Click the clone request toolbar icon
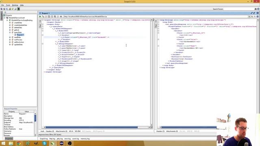Image resolution: width=260 pixels, height=146 pixels. tap(55, 17)
